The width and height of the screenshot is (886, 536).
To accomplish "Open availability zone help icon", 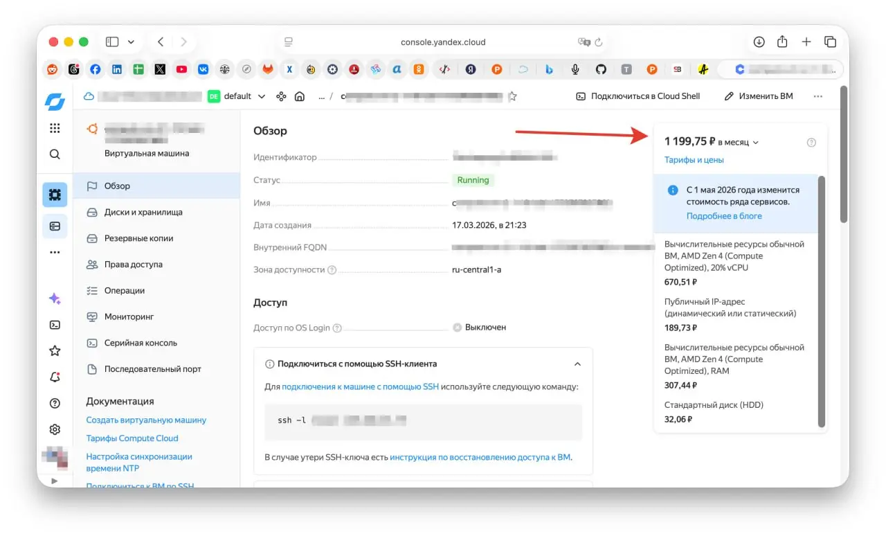I will (x=332, y=270).
